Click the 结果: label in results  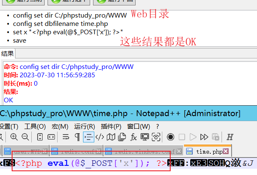pyautogui.click(x=11, y=92)
